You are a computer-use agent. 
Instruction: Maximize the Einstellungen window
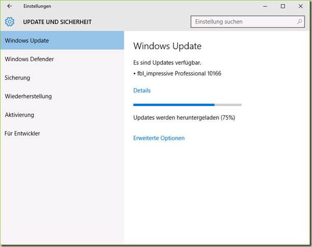coord(283,6)
